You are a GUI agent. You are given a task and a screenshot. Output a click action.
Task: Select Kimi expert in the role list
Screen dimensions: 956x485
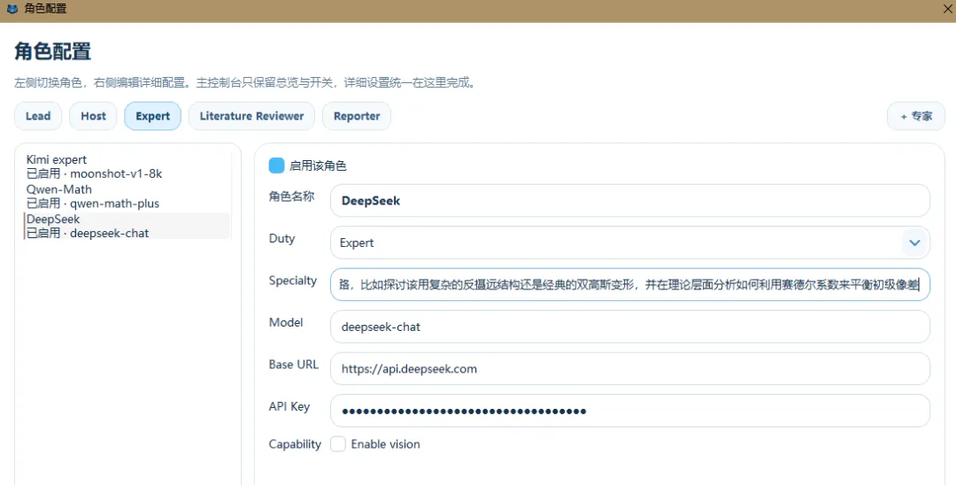127,166
